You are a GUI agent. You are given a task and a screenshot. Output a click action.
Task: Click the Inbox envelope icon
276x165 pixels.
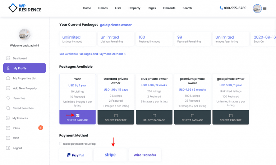pos(8,128)
